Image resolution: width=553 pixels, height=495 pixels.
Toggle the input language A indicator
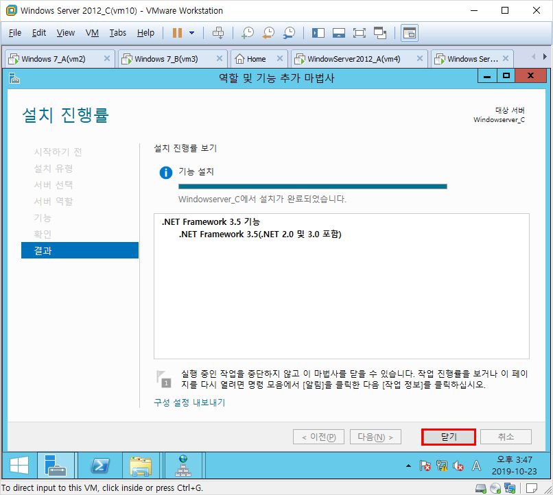tap(476, 466)
